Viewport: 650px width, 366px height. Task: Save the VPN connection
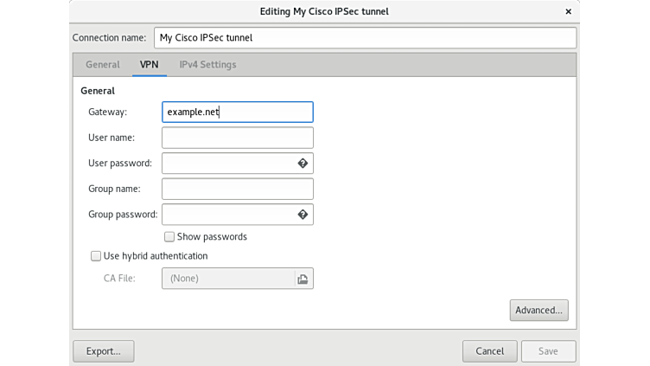tap(548, 351)
